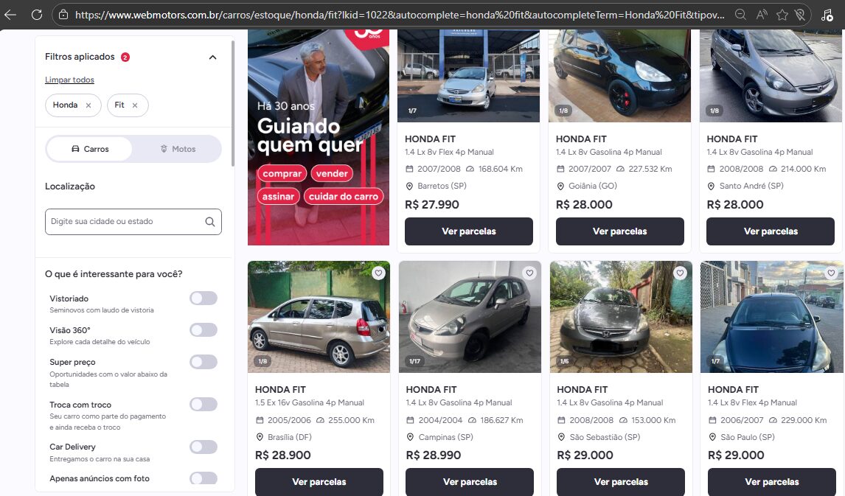Switch to the Motos tab
Viewport: 845px width, 496px height.
(178, 149)
